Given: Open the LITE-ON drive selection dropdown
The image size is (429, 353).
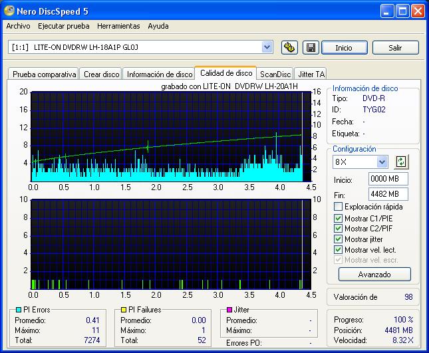Looking at the screenshot, I should point(267,47).
